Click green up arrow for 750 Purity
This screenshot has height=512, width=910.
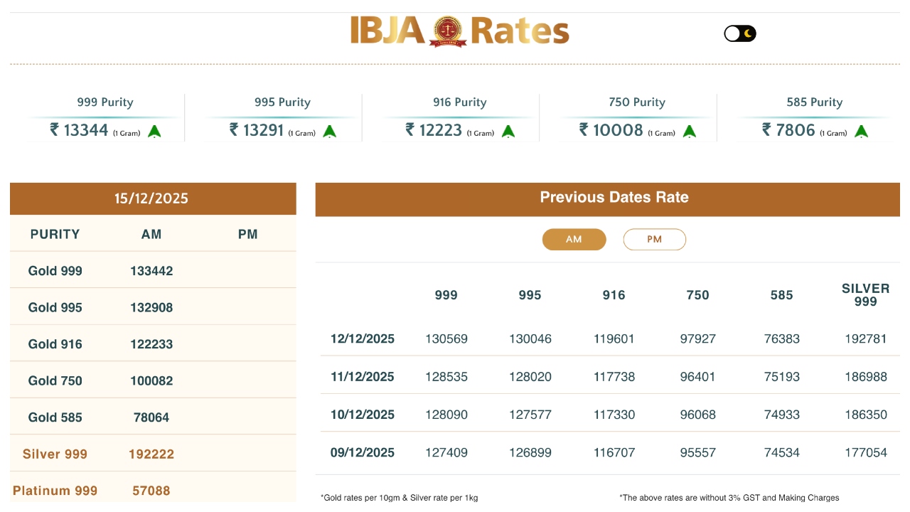pyautogui.click(x=689, y=131)
